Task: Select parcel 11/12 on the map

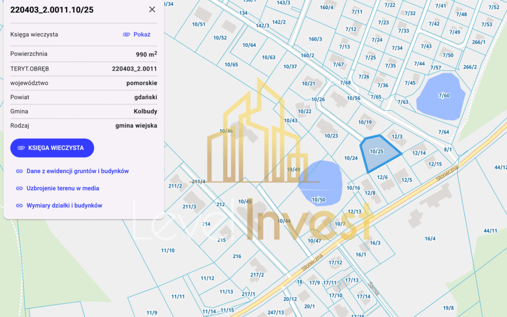Action: pos(207,278)
